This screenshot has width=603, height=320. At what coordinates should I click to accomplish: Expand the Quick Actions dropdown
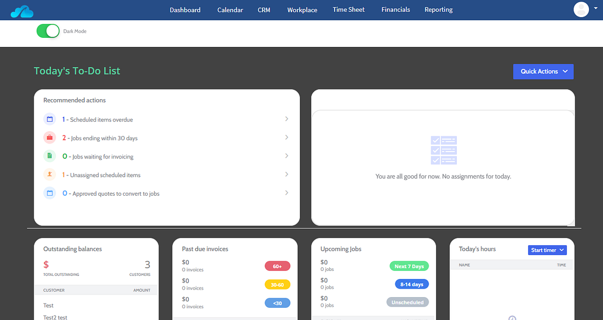pos(543,71)
